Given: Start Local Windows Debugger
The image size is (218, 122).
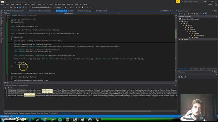Looking at the screenshot, I should point(41,7).
